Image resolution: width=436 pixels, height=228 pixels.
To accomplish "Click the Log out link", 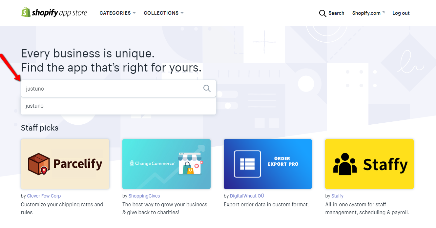I will (x=401, y=13).
